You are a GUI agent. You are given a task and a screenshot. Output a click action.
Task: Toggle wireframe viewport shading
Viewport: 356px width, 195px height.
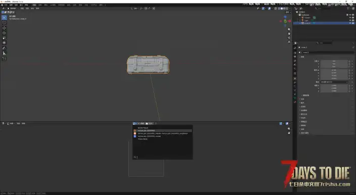[x=279, y=9]
